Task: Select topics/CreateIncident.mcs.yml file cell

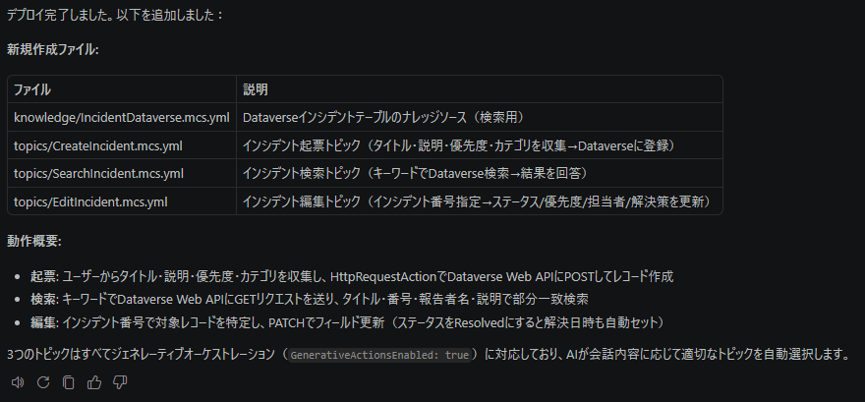Action: (98, 145)
